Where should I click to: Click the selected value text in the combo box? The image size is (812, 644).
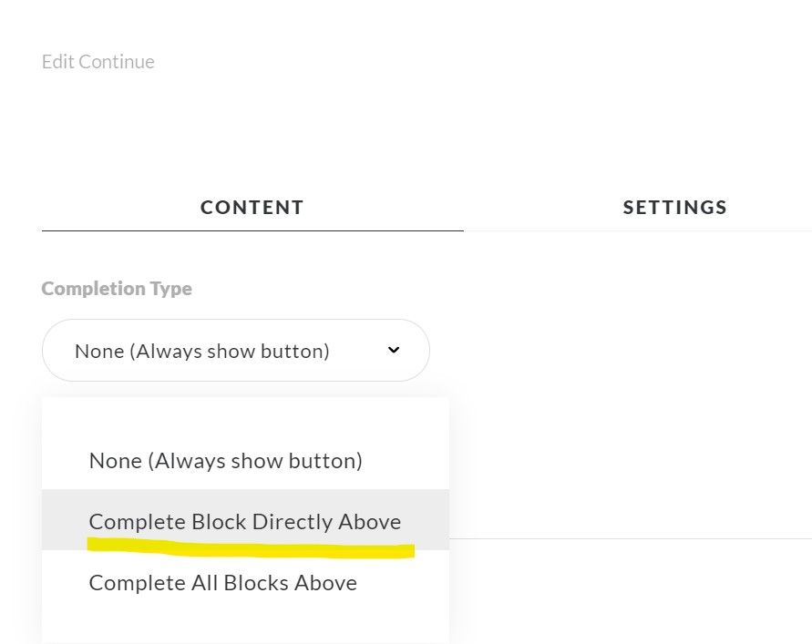201,351
